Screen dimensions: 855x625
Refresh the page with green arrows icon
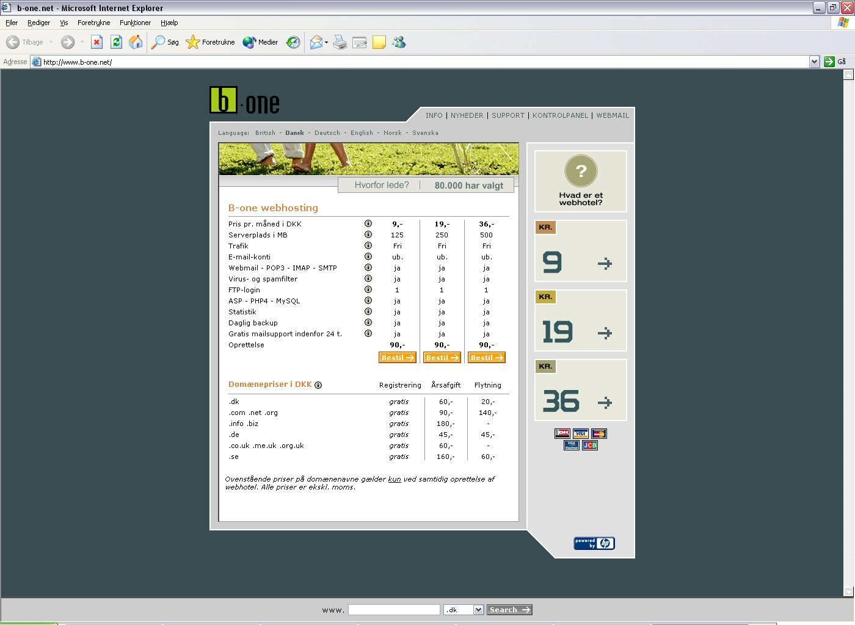[x=116, y=42]
